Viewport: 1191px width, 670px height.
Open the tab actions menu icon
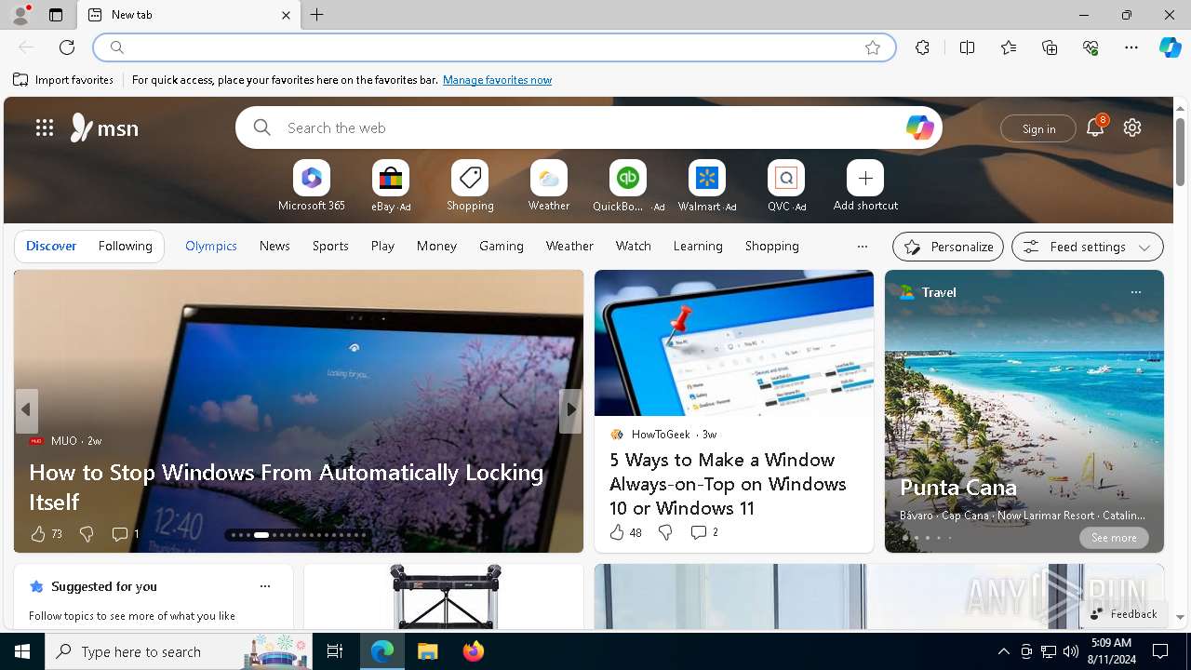pos(56,15)
